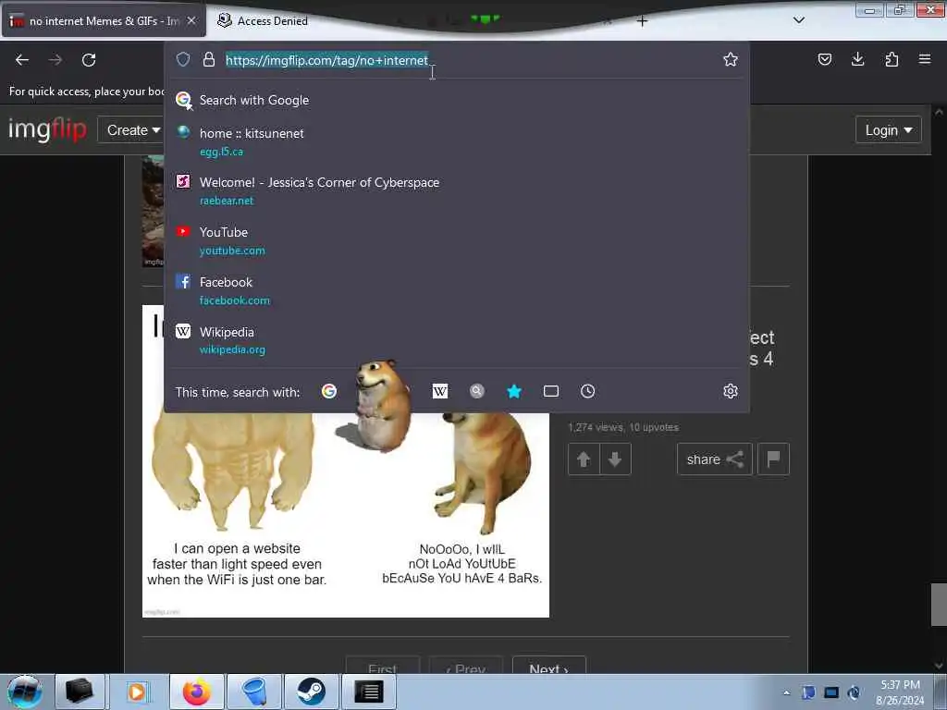The image size is (947, 710).
Task: Search this time with the magnifier engine icon
Action: (x=477, y=391)
